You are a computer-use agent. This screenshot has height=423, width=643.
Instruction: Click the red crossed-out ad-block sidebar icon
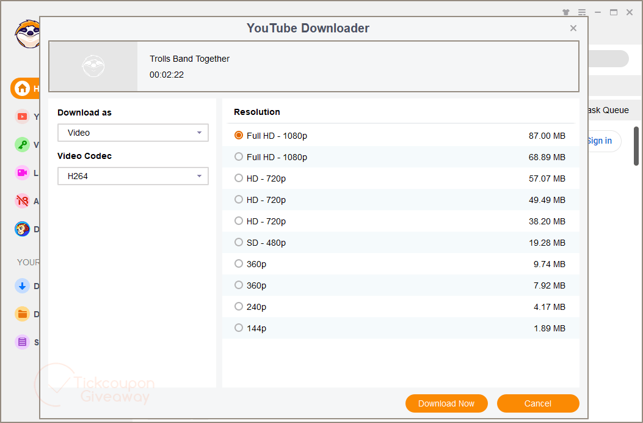(22, 201)
